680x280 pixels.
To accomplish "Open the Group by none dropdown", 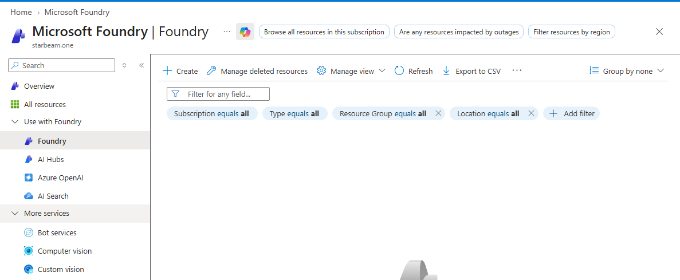I will [627, 71].
